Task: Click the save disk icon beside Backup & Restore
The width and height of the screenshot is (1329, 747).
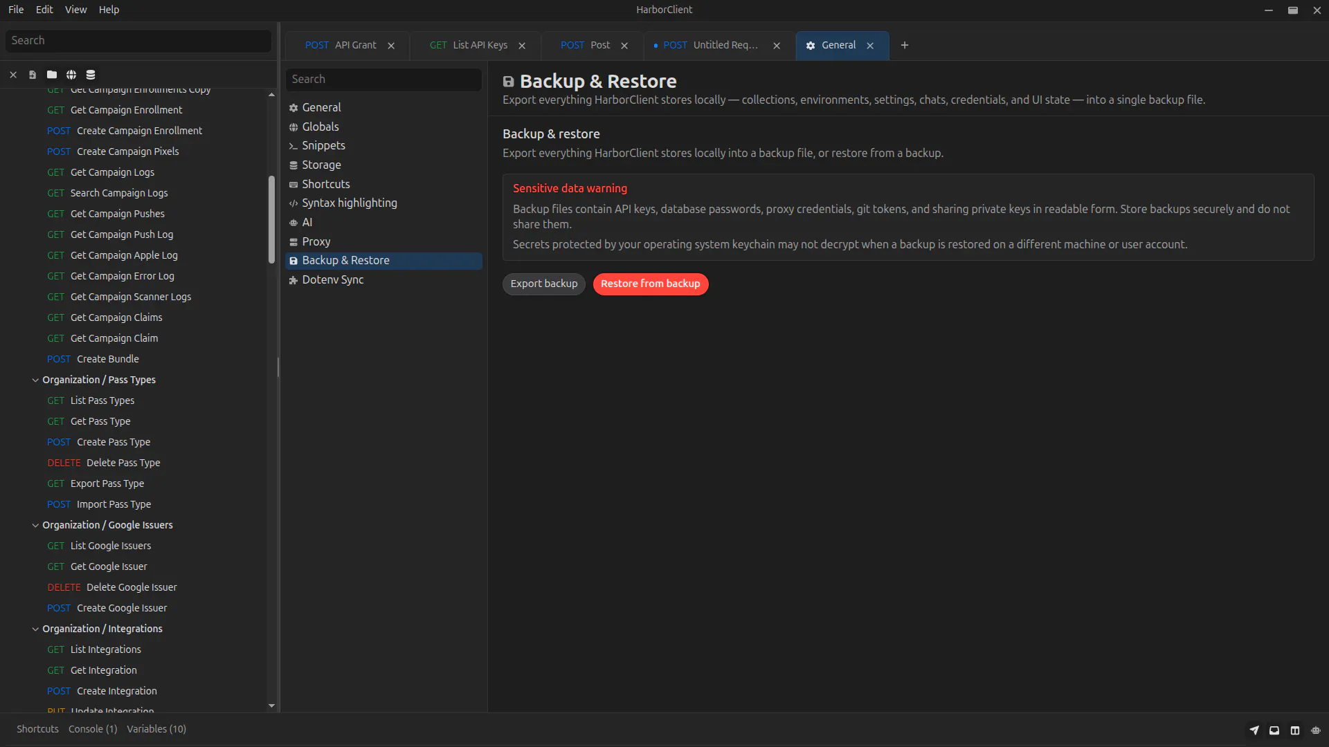Action: coord(293,261)
